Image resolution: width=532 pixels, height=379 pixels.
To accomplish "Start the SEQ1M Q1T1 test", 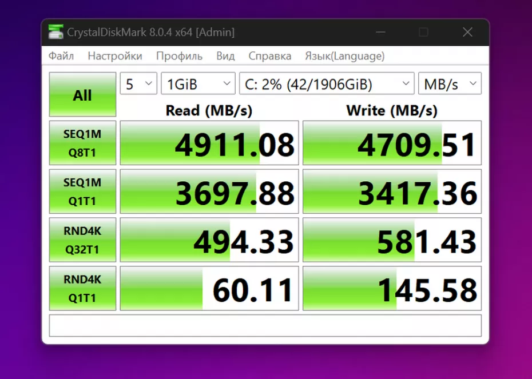I will click(x=82, y=192).
